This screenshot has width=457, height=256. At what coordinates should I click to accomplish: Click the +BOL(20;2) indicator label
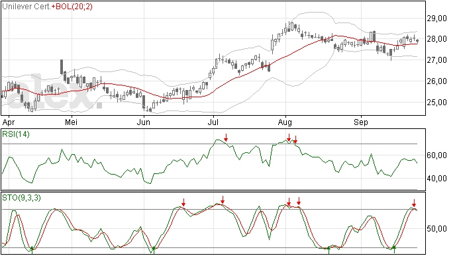point(72,7)
